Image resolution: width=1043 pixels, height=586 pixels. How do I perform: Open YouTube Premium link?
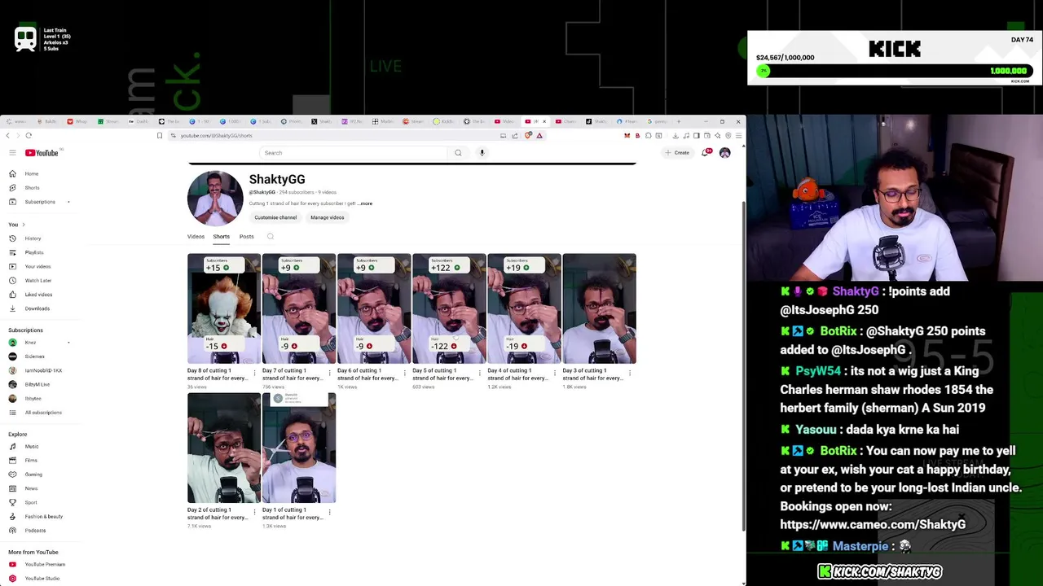(x=44, y=565)
